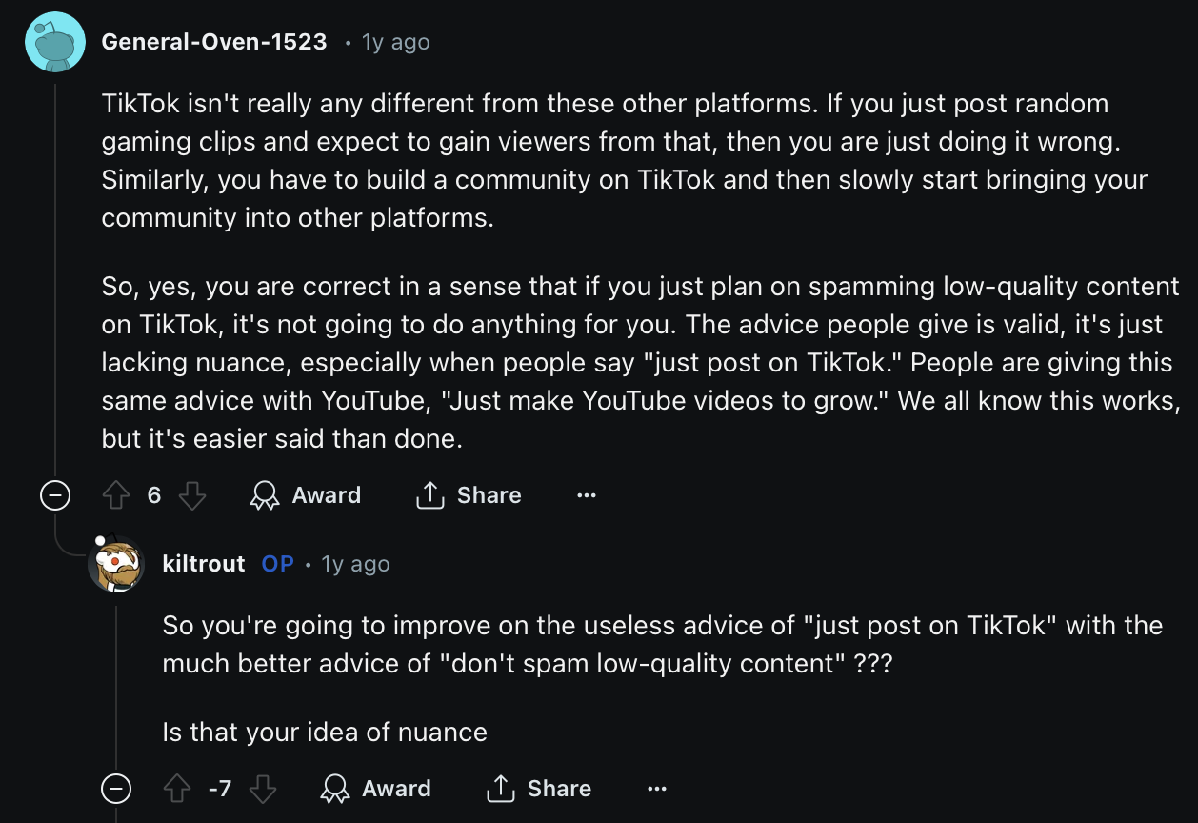Open more options on kiltrout's reply
Screen dimensions: 1198x823
[x=657, y=789]
